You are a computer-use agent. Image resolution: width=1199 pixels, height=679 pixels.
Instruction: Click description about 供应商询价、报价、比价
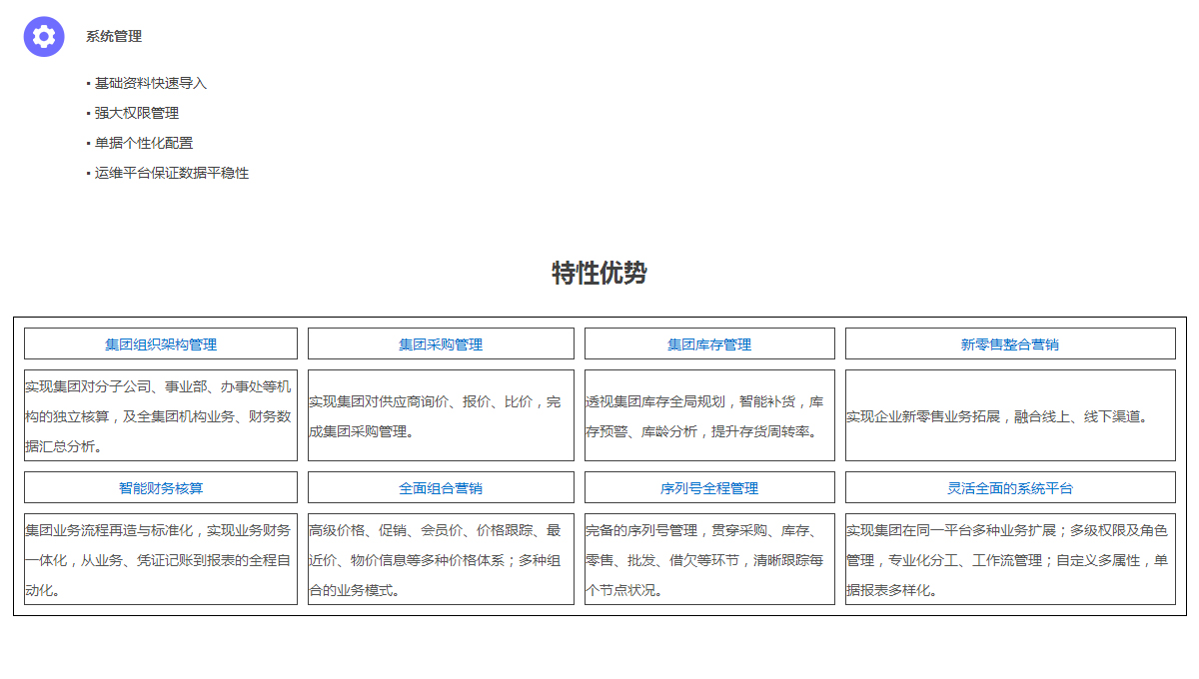tap(441, 415)
